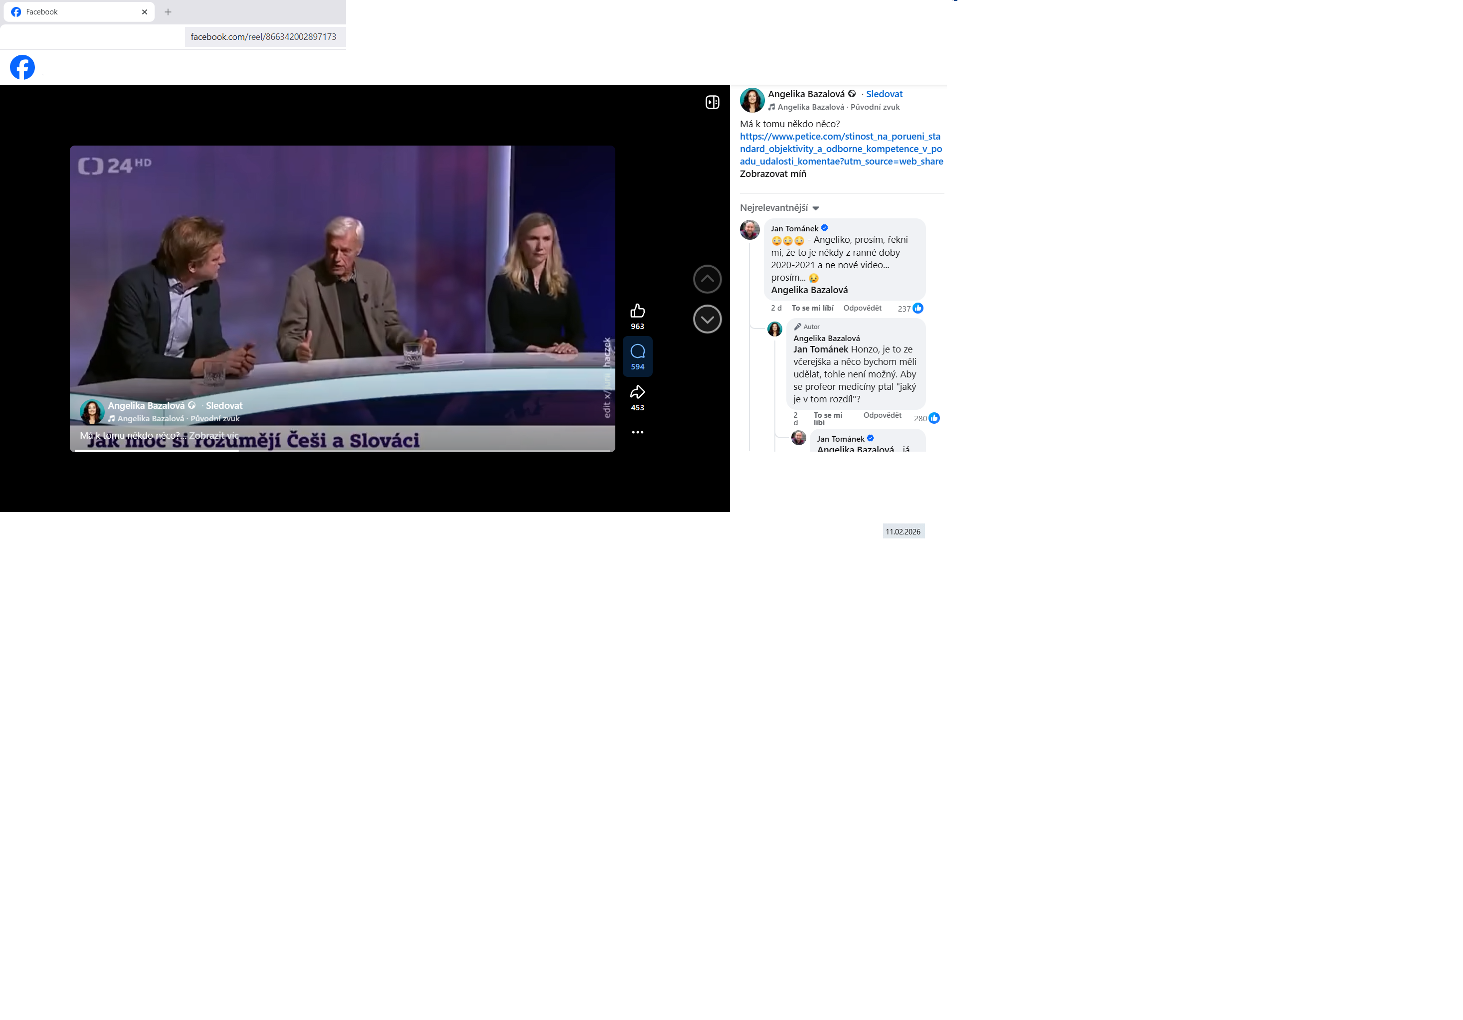
Task: Follow Angelika Bazalová via sidebar Sledovat
Action: 884,94
